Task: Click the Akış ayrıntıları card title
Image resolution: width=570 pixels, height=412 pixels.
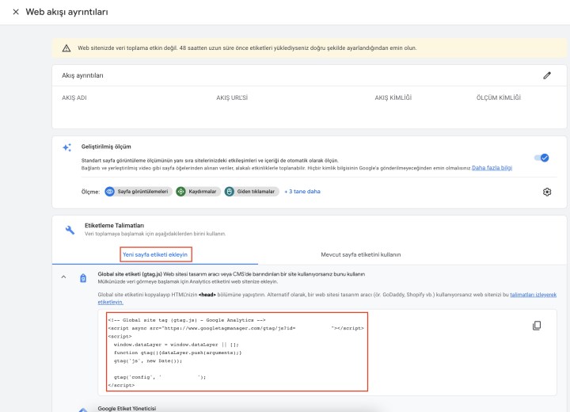Action: tap(82, 75)
